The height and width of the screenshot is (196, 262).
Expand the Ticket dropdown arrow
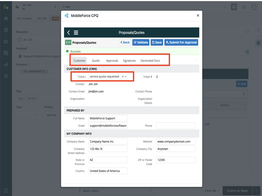(x=126, y=77)
